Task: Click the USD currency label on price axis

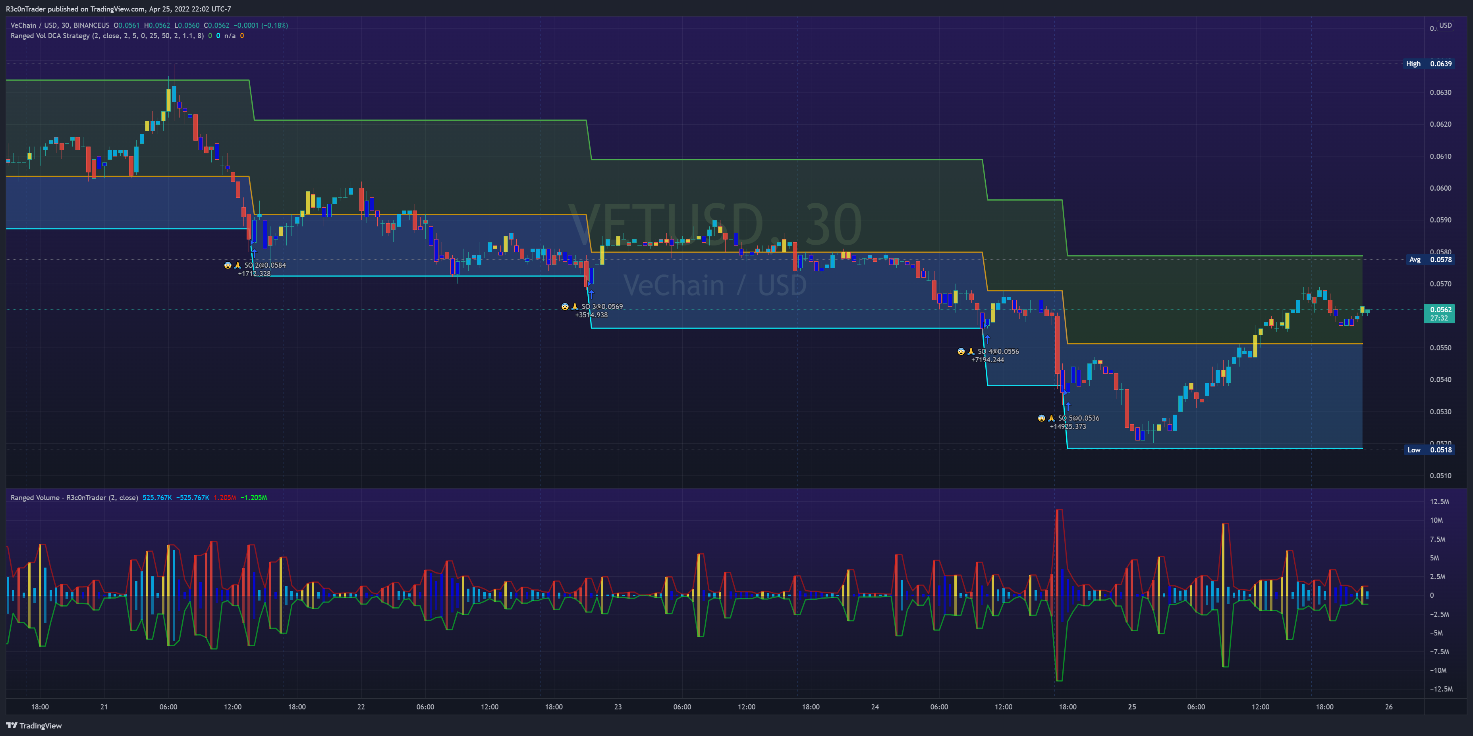Action: (1445, 25)
